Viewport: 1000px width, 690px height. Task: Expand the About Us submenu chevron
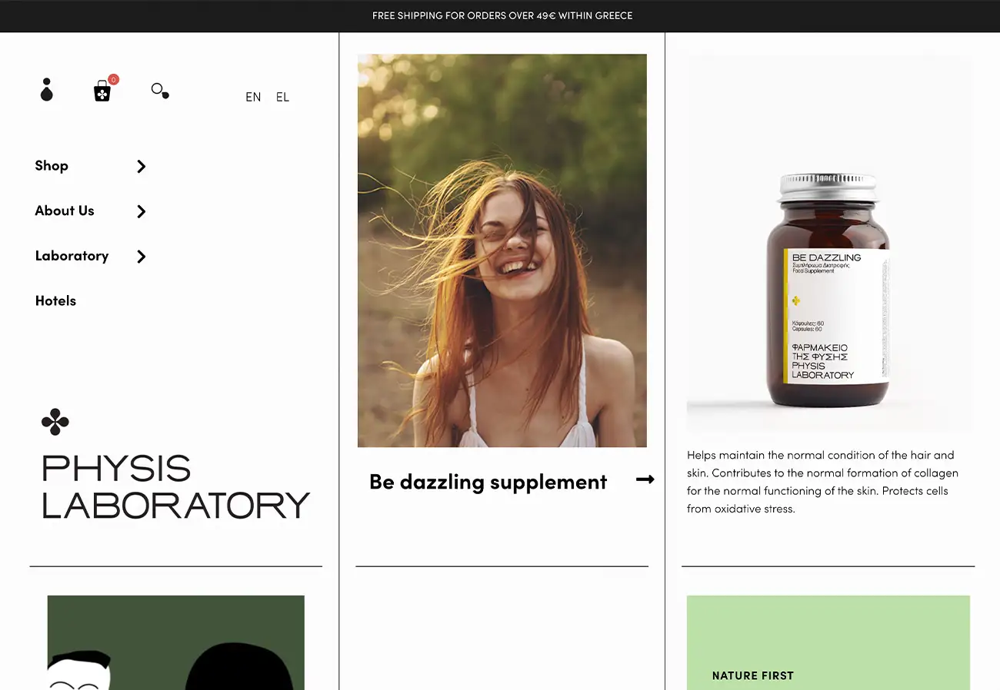pyautogui.click(x=142, y=211)
